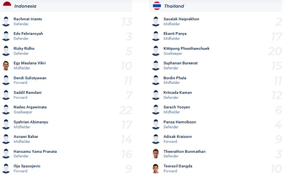The image size is (285, 175).
Task: Click Theerathon Bunmathan's player photo
Action: click(x=156, y=154)
